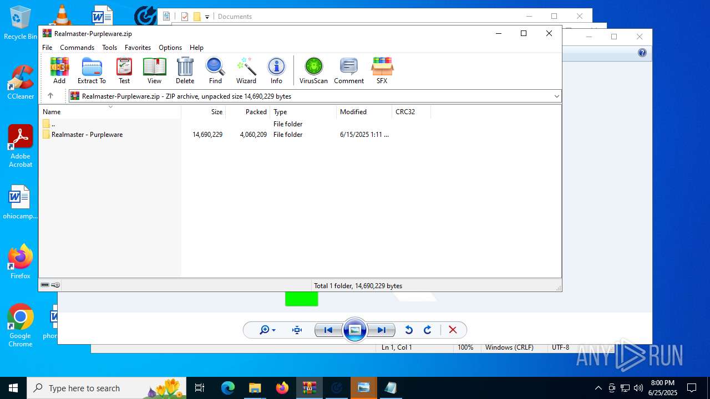Image resolution: width=710 pixels, height=399 pixels.
Task: Open the volume control in system tray
Action: [x=638, y=388]
